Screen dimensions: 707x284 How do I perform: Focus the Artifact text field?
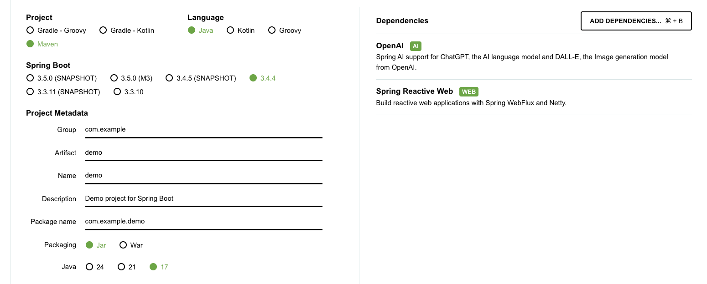(203, 153)
